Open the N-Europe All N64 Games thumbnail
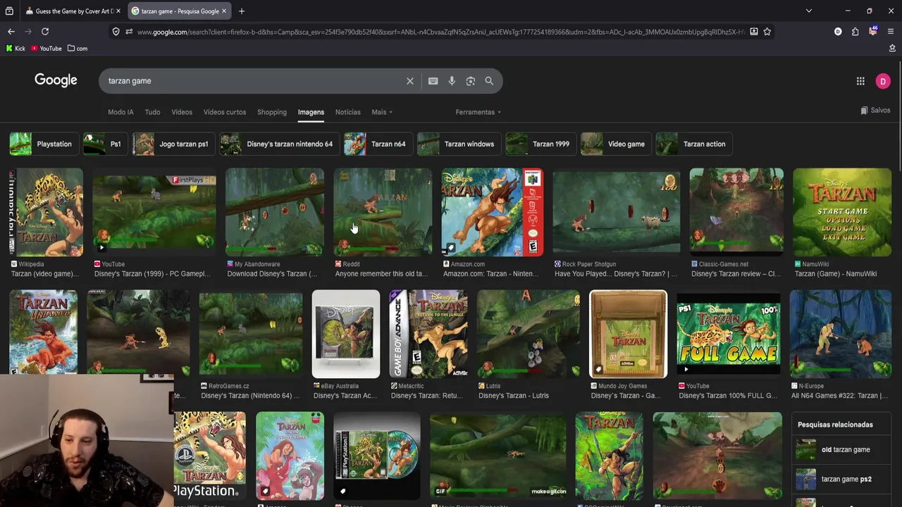Image resolution: width=902 pixels, height=507 pixels. tap(841, 334)
